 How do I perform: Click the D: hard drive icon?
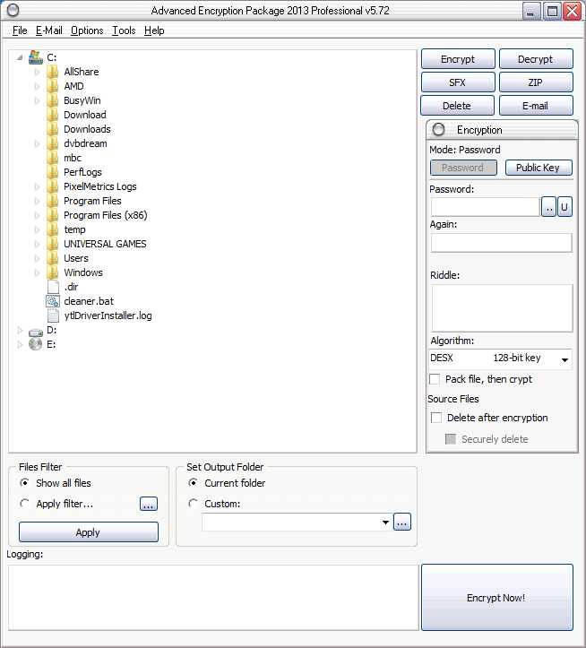(x=36, y=332)
